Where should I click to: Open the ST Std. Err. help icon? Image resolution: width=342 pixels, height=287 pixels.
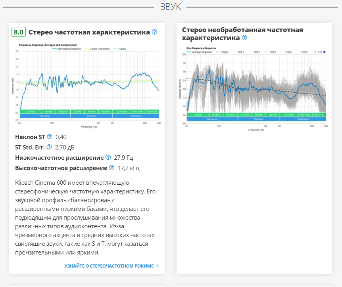(49, 147)
